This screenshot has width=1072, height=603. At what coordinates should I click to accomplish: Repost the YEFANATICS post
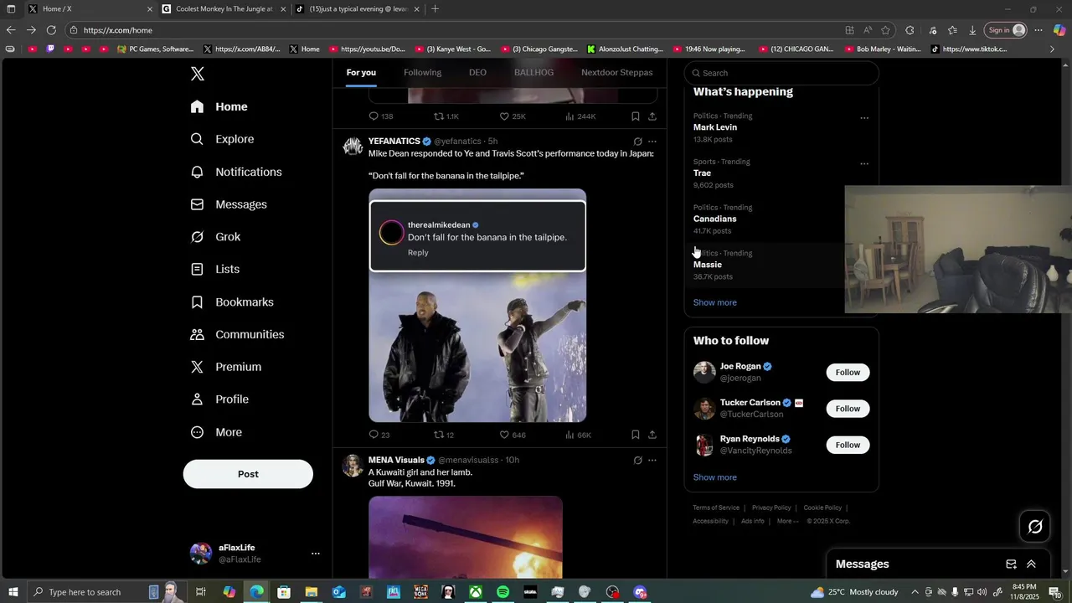pos(444,435)
